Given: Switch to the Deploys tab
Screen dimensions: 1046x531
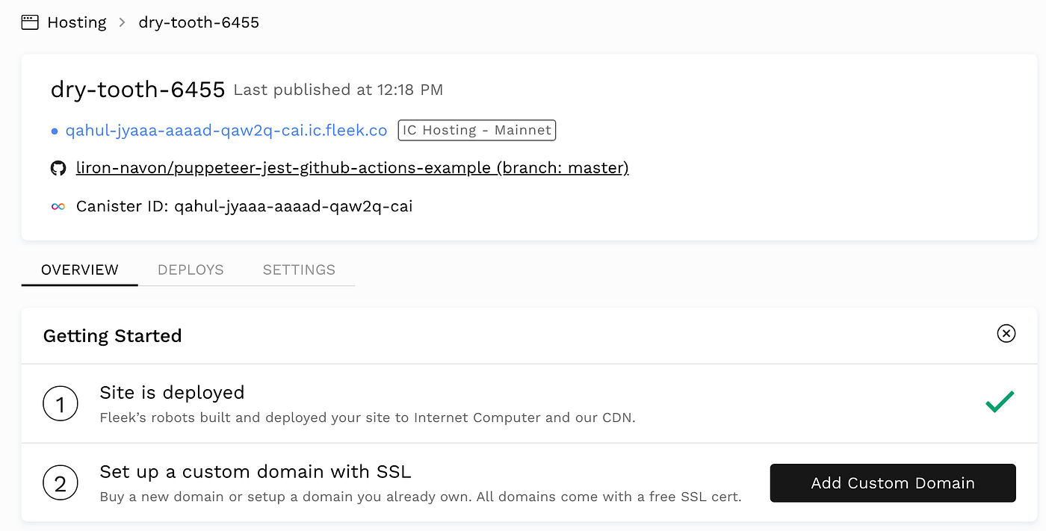Looking at the screenshot, I should tap(191, 270).
